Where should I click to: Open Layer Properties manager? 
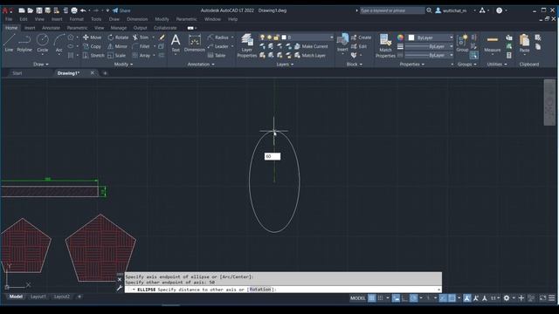coord(246,45)
